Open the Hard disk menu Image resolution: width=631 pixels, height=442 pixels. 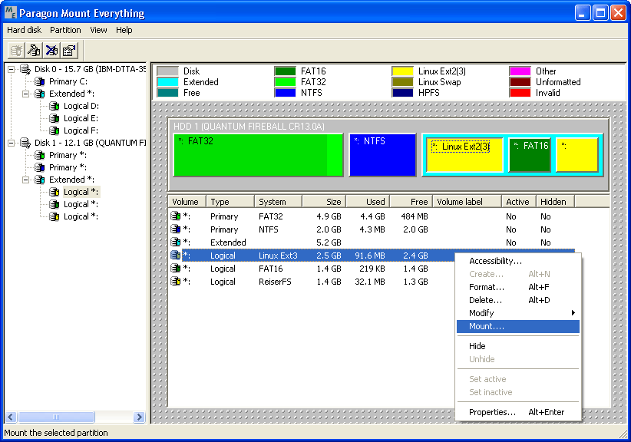24,30
